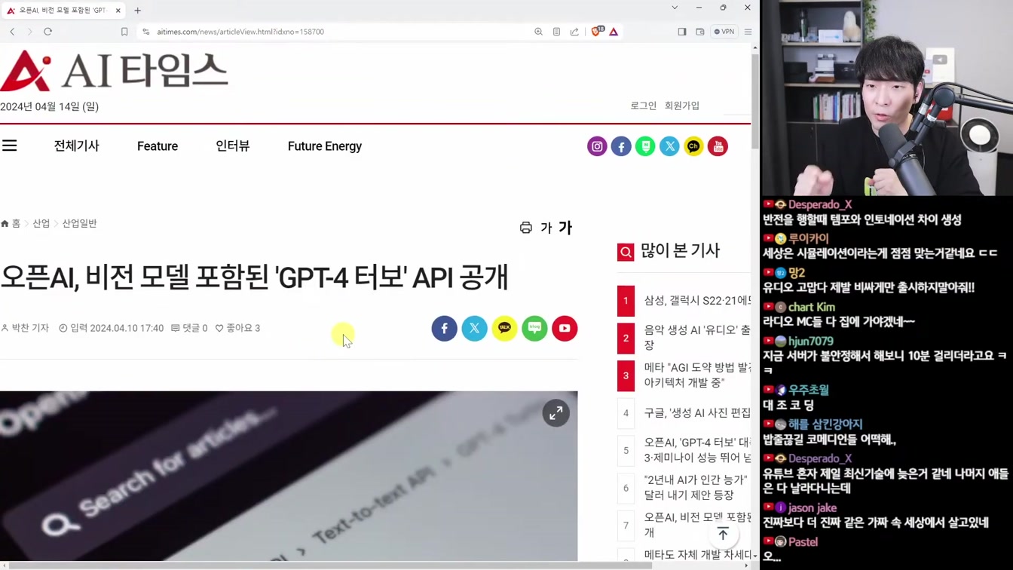Image resolution: width=1013 pixels, height=570 pixels.
Task: Increase font size with large 가
Action: (565, 227)
